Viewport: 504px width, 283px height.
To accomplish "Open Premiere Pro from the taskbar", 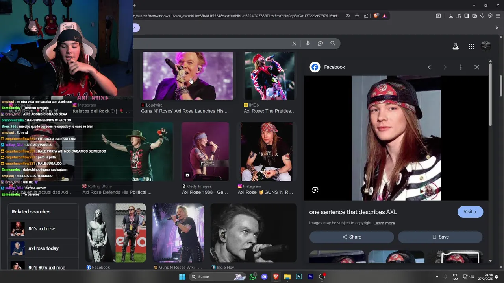I will click(x=310, y=277).
